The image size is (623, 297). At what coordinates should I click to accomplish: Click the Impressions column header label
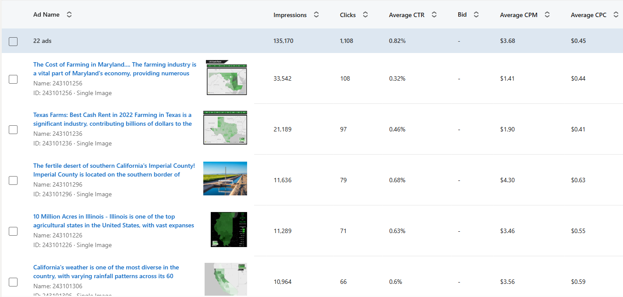(290, 15)
